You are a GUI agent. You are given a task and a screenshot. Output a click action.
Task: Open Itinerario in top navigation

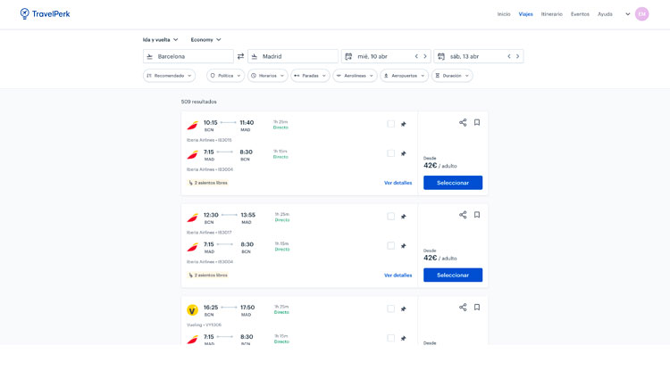coord(552,14)
